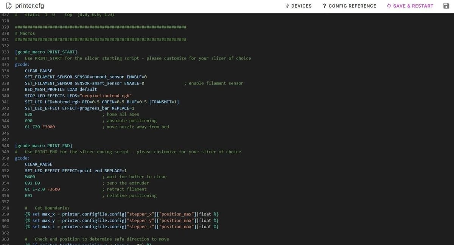The width and height of the screenshot is (454, 245).
Task: Click BED_MESH_PROFILE LOAD=default line
Action: 61,89
